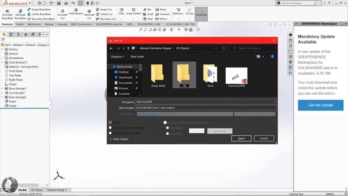Open the Motion Study 1 tab
The width and height of the screenshot is (348, 196).
coord(57,190)
